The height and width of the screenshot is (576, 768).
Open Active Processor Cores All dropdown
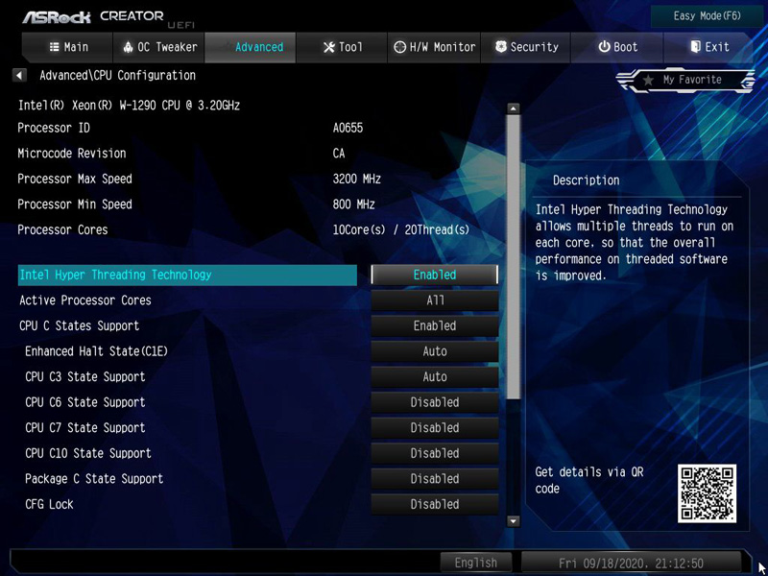pyautogui.click(x=435, y=300)
